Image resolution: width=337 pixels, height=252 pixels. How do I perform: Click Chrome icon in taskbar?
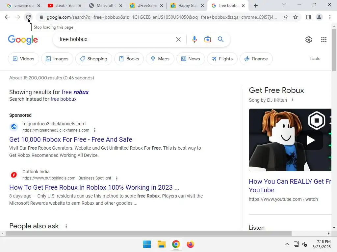(176, 244)
